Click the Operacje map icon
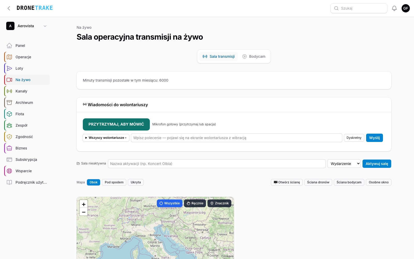Screen dimensions: 414x259 click(9, 57)
